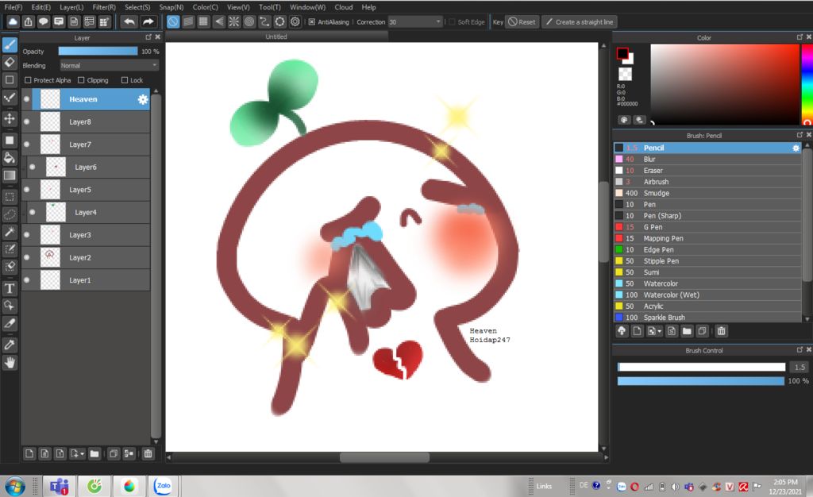Open the Correction value dropdown
Image resolution: width=813 pixels, height=497 pixels.
point(415,21)
